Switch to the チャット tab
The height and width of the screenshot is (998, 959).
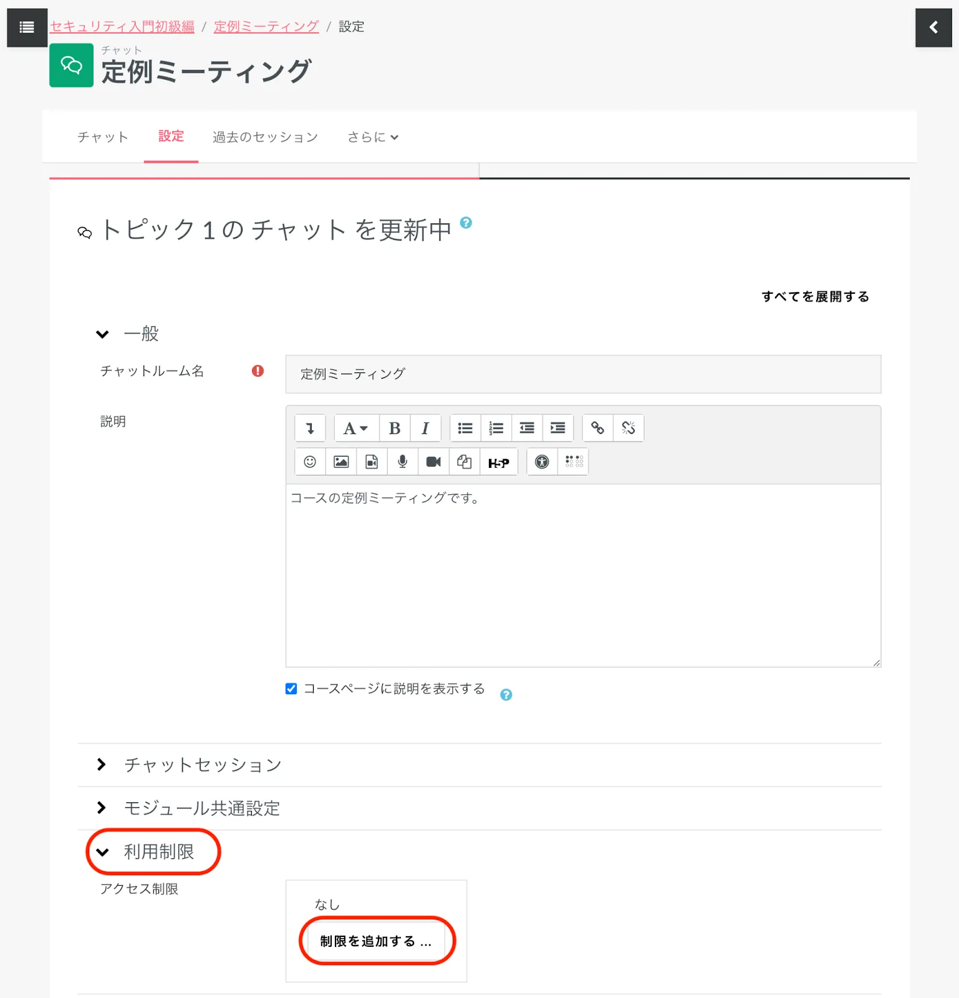coord(103,137)
